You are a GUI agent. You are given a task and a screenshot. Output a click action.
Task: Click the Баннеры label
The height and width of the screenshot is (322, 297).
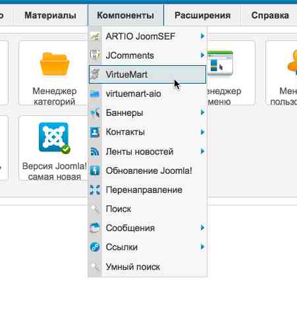click(124, 113)
